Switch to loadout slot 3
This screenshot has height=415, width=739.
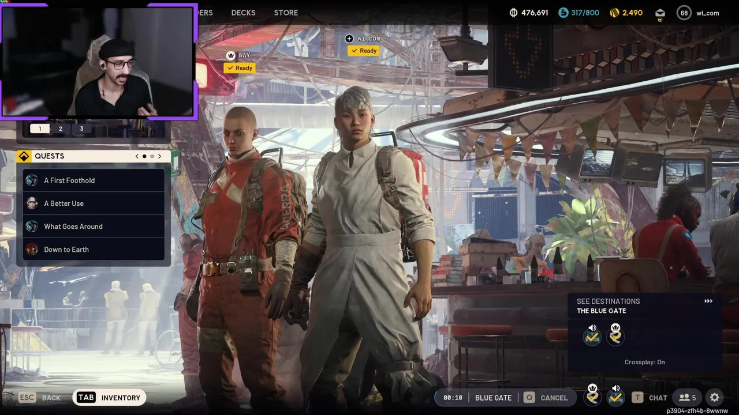81,129
